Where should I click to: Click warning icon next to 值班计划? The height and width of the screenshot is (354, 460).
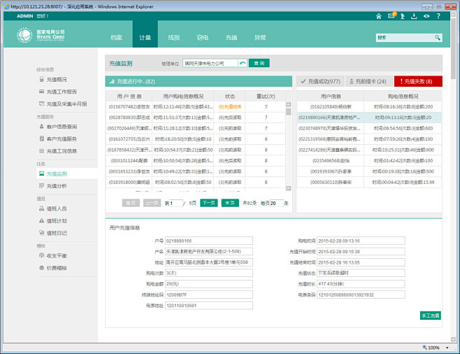pyautogui.click(x=42, y=220)
